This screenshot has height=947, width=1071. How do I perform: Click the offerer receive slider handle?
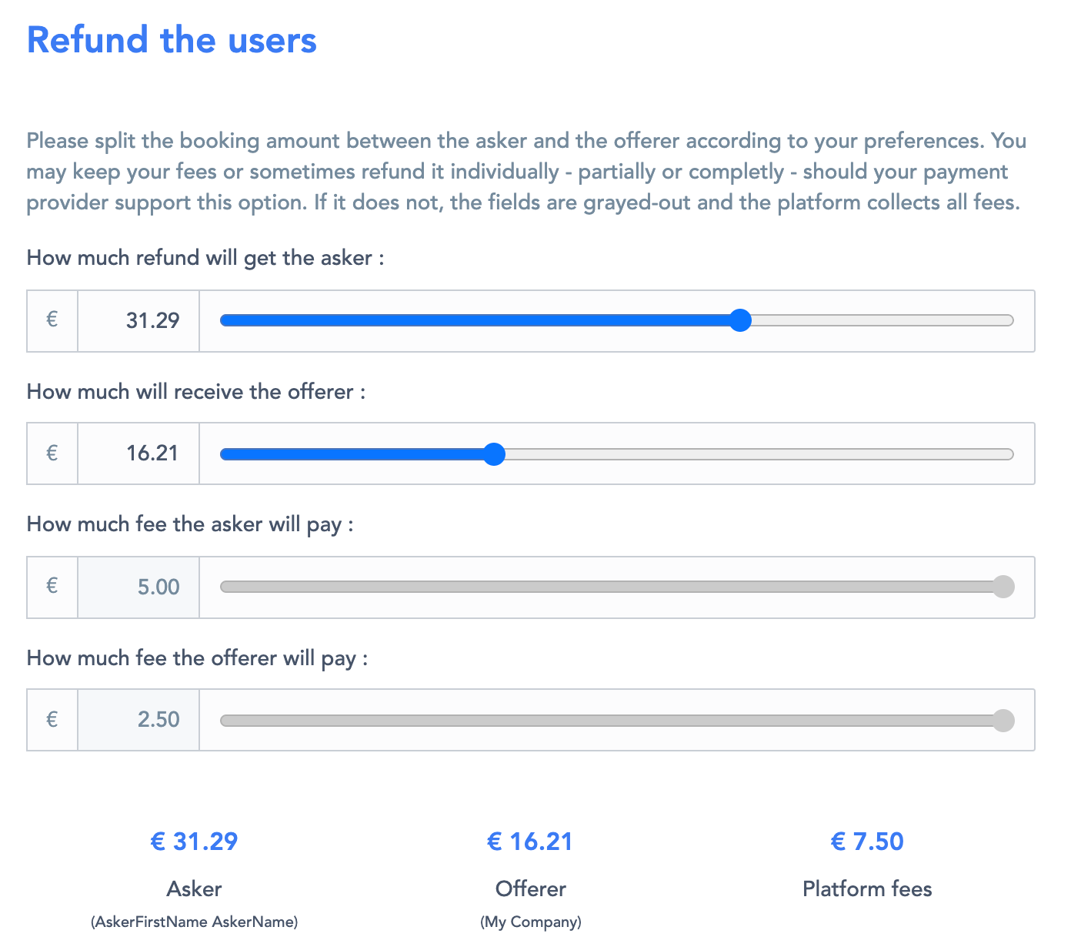(x=494, y=454)
